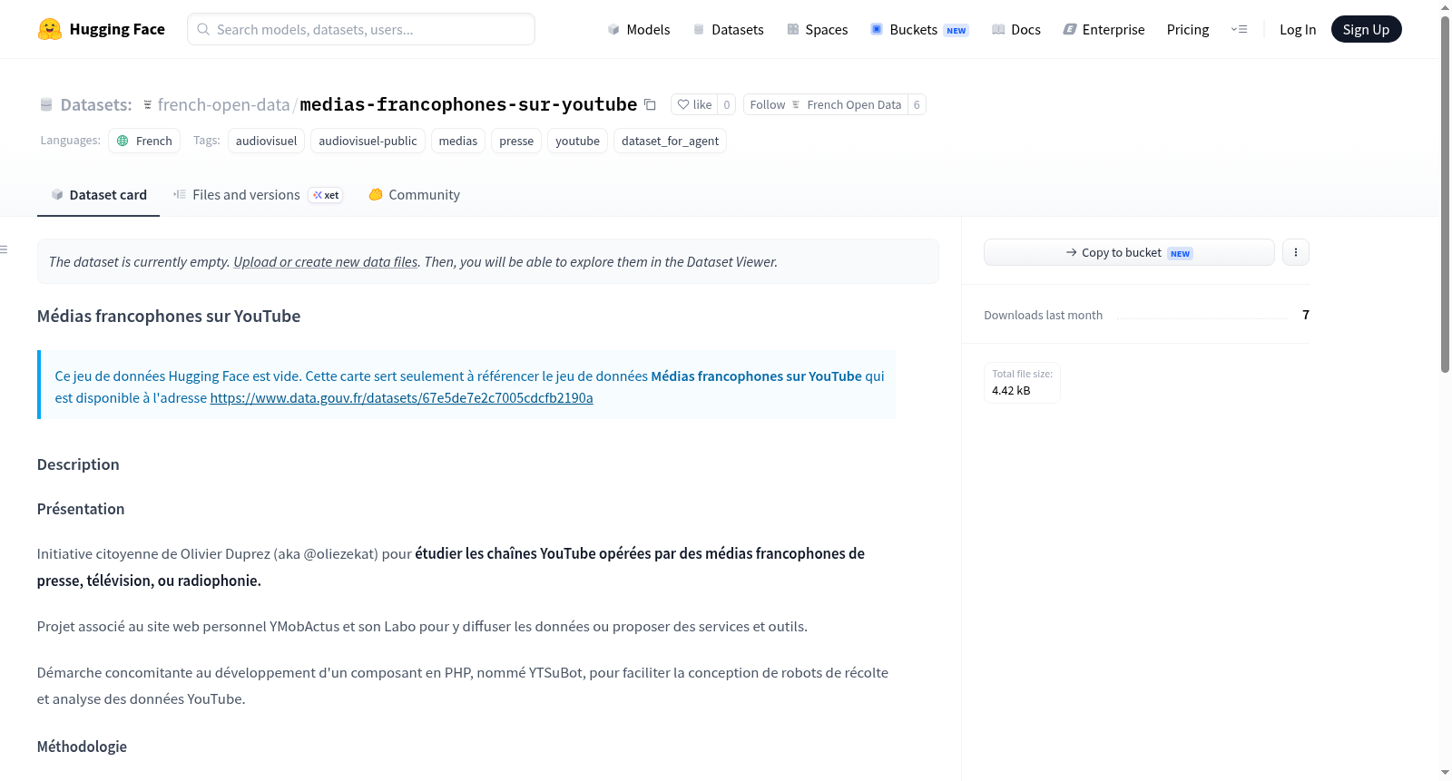The height and width of the screenshot is (781, 1452).
Task: Click the Copy to bucket button
Action: 1129,252
